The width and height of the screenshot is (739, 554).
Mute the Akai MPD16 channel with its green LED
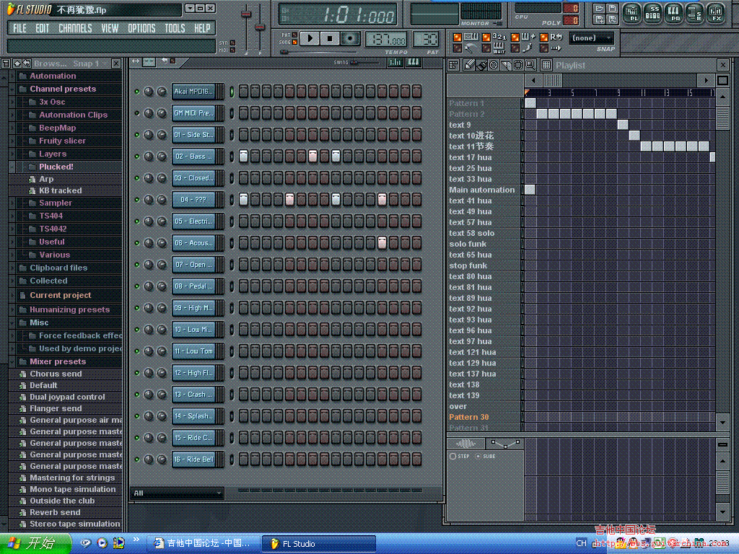136,92
